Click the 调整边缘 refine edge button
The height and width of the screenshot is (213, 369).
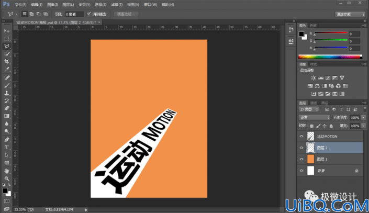[x=126, y=14]
